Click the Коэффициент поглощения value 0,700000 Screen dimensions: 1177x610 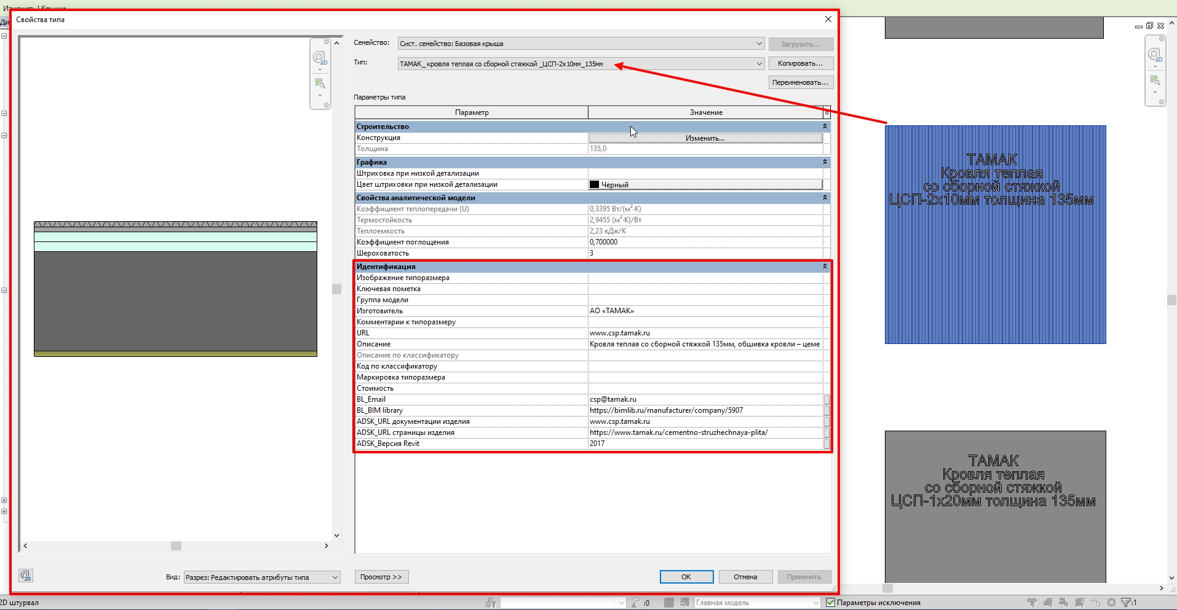point(705,242)
